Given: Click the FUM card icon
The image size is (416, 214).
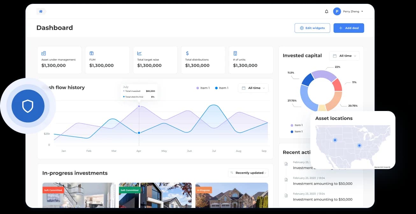Looking at the screenshot, I should [91, 53].
